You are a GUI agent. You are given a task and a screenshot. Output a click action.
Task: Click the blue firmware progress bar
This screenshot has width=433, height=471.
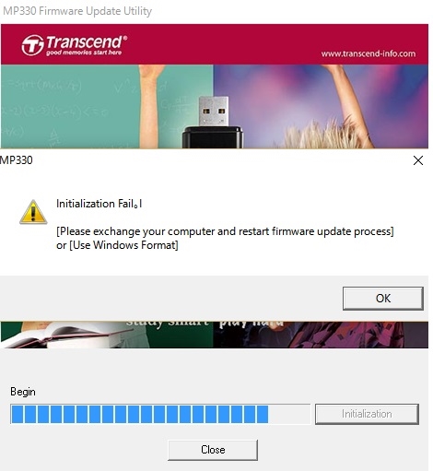[x=160, y=414]
